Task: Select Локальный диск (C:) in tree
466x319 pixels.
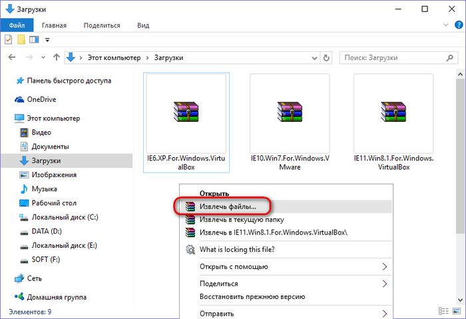Action: pyautogui.click(x=65, y=217)
